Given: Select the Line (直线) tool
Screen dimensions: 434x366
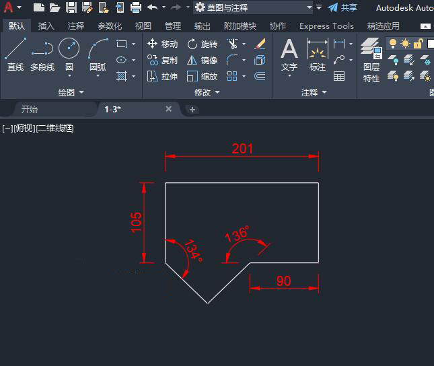Looking at the screenshot, I should [x=15, y=54].
